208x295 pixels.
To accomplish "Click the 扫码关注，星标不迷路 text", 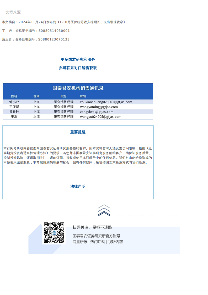I will pos(92,227).
